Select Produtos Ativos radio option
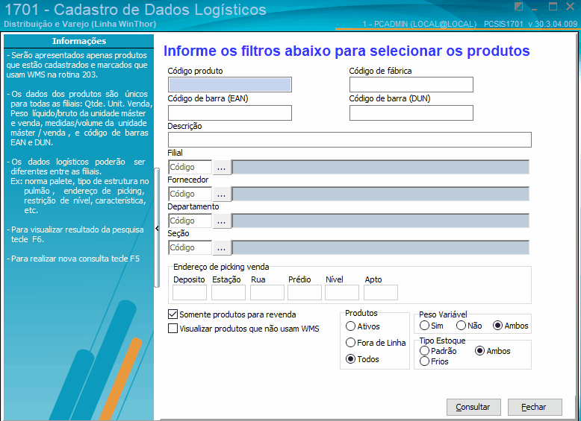The image size is (581, 421). (x=350, y=326)
